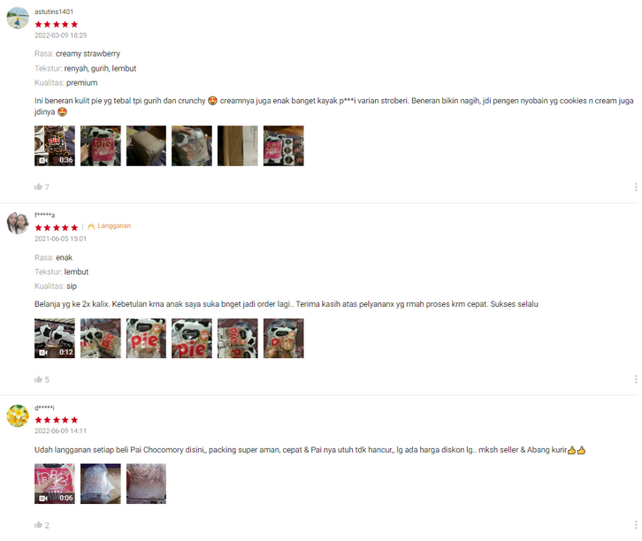Click username astutins1401
Screen dimensions: 642x541
54,11
